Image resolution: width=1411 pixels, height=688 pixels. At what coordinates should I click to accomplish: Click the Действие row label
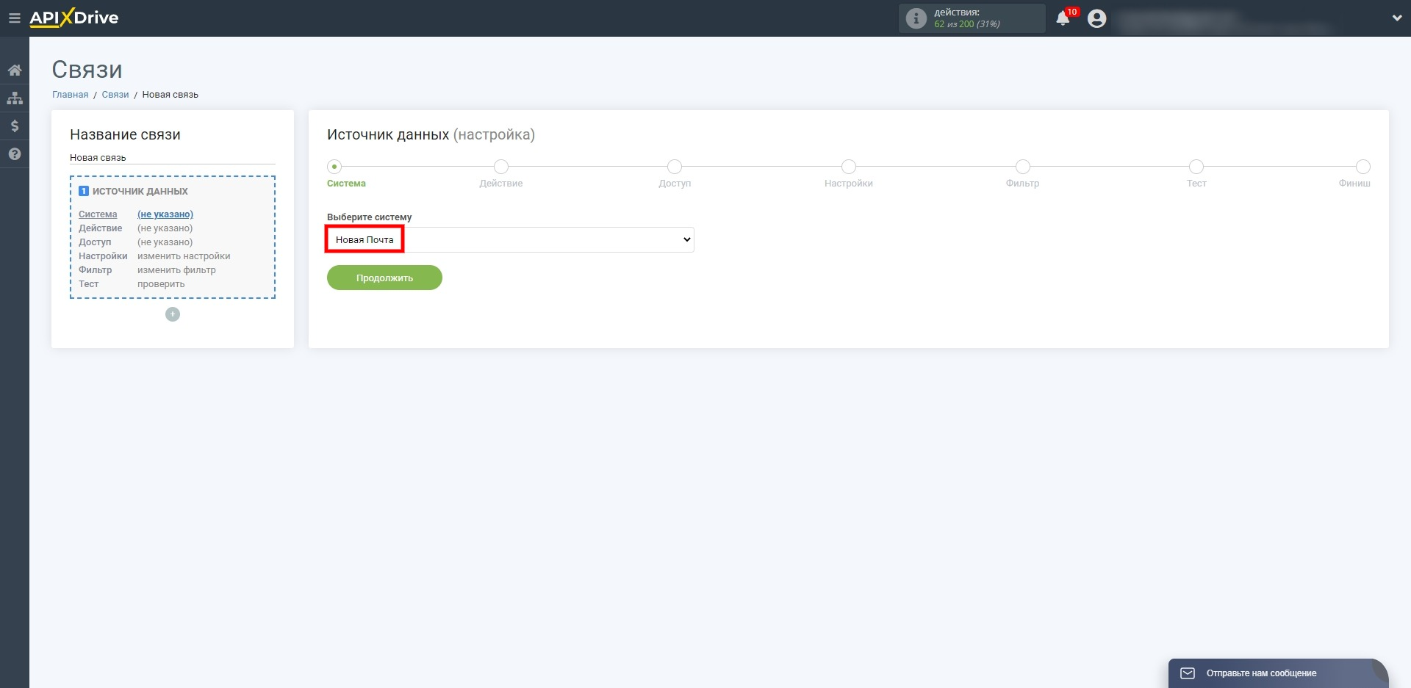[x=101, y=228]
